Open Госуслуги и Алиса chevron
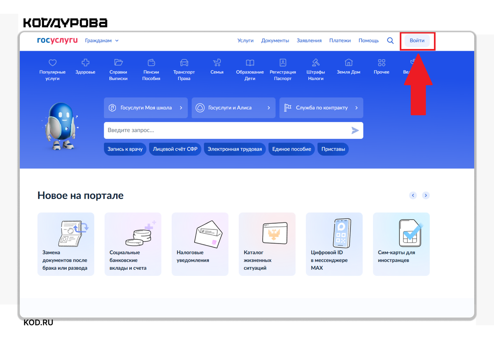 268,108
